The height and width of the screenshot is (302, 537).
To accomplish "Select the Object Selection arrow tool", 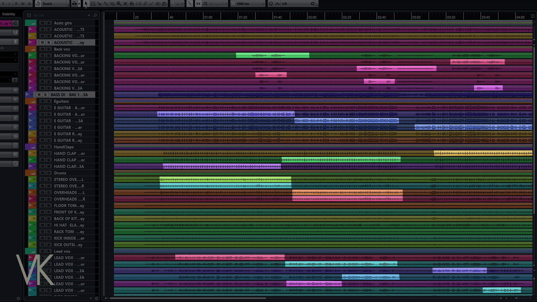I will tap(86, 4).
